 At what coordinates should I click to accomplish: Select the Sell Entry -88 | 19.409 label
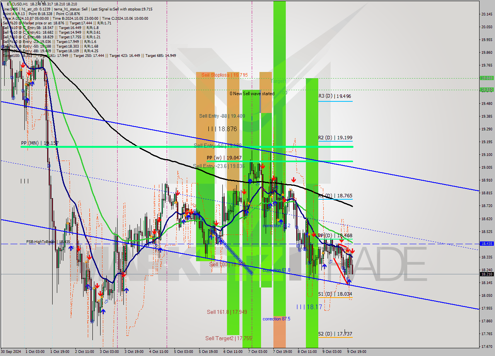pyautogui.click(x=222, y=116)
